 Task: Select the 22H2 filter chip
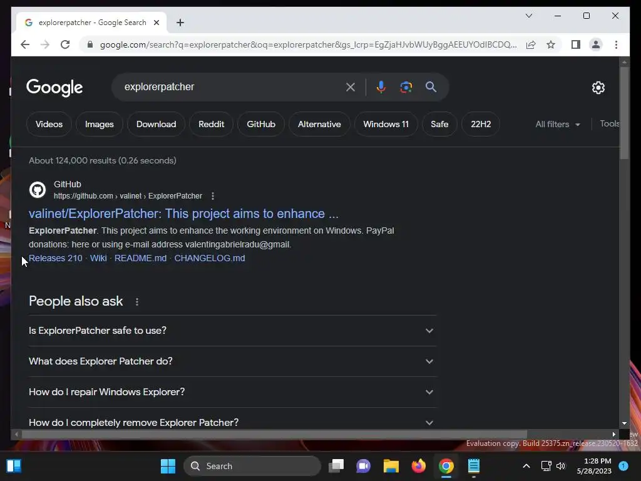(481, 125)
